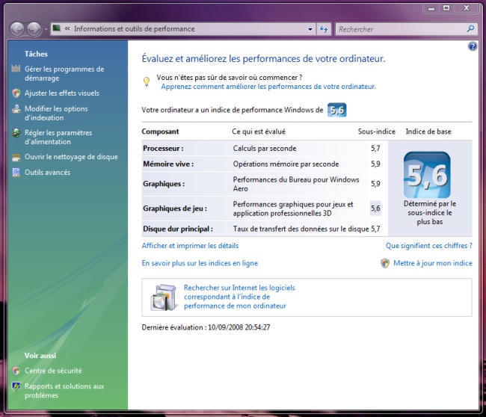
Task: Open Afficher et imprimer les détails
Action: (x=190, y=246)
